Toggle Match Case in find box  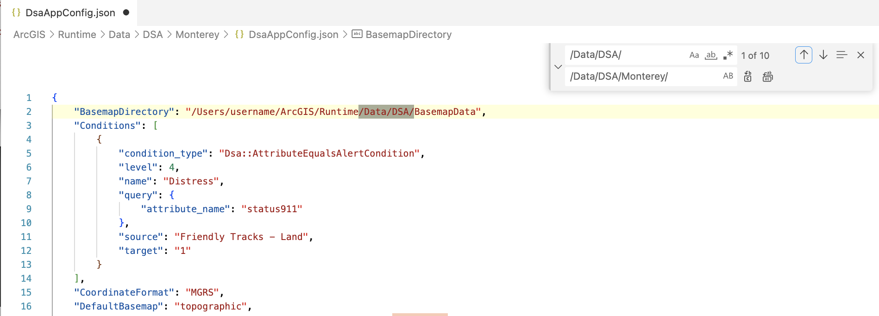click(694, 55)
